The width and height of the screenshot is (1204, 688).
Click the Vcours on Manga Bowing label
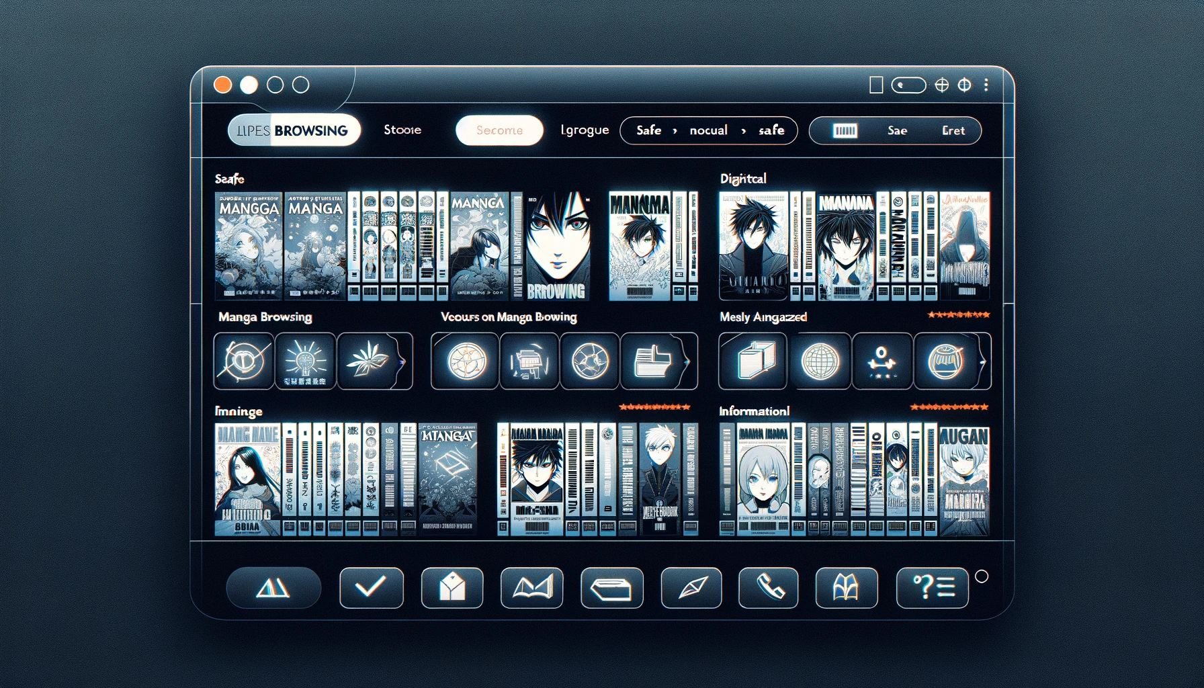point(509,317)
